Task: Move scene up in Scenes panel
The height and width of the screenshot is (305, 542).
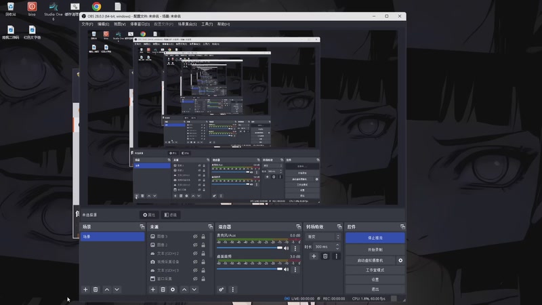Action: coord(107,289)
